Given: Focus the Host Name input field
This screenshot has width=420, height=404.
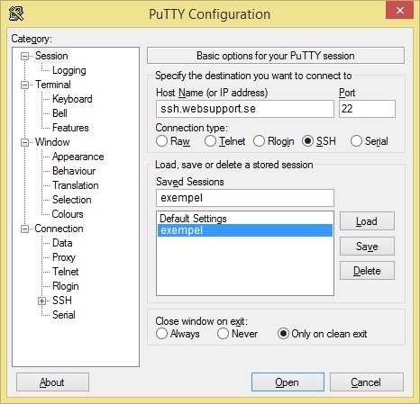Looking at the screenshot, I should click(245, 109).
